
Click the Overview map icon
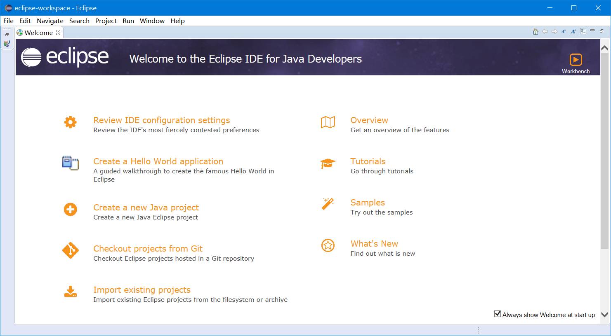[328, 122]
